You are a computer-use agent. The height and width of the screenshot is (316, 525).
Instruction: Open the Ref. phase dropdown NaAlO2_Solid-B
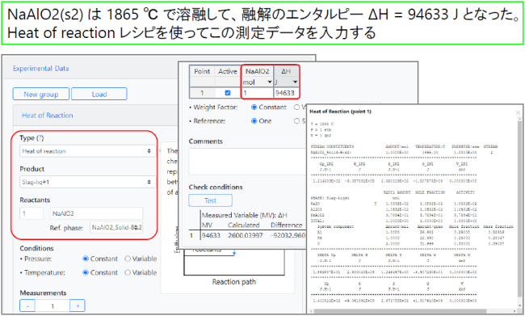point(116,228)
